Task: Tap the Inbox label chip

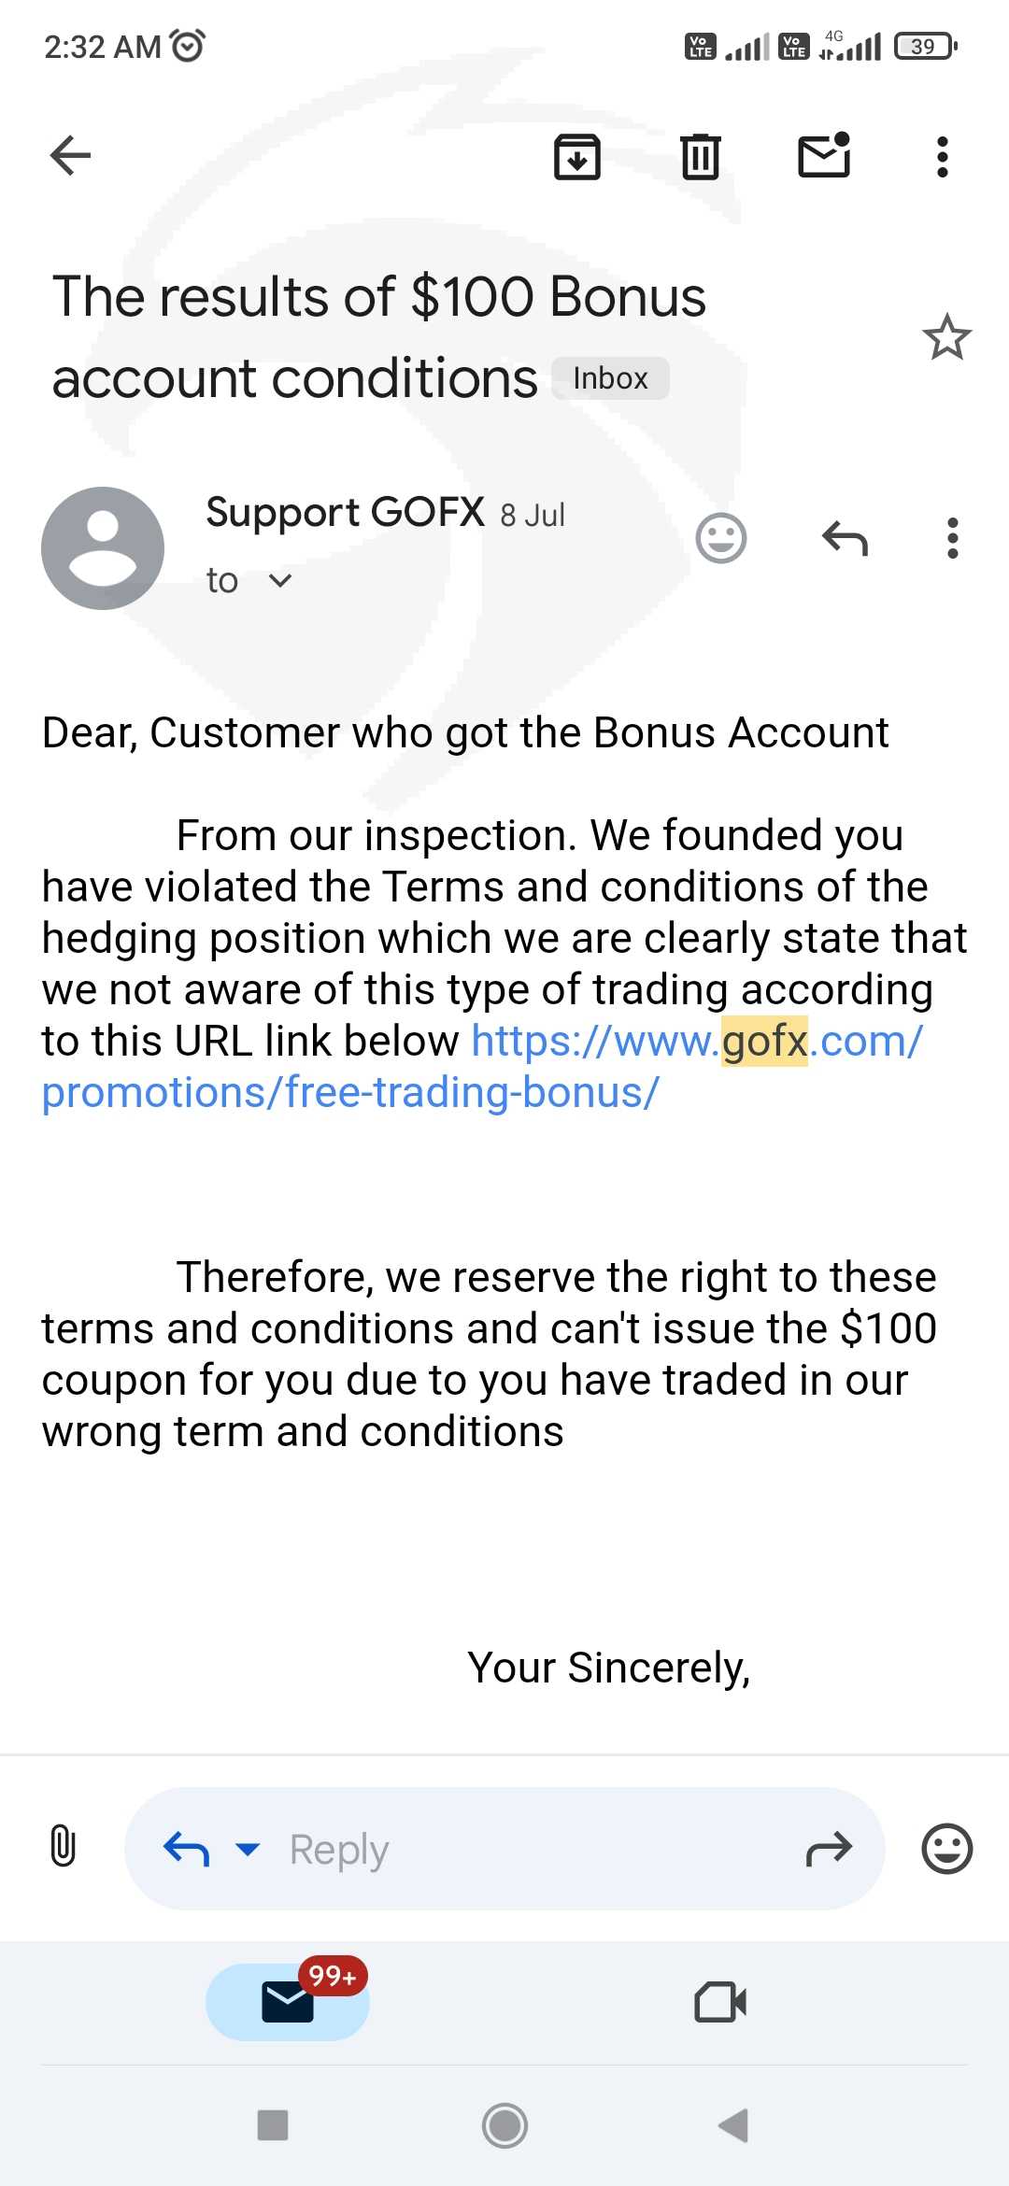Action: click(x=610, y=378)
